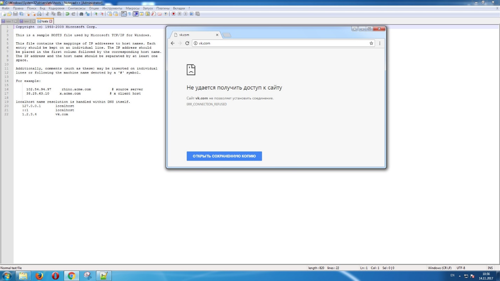Image resolution: width=500 pixels, height=281 pixels.
Task: Click the Playback macro icon
Action: [x=185, y=14]
